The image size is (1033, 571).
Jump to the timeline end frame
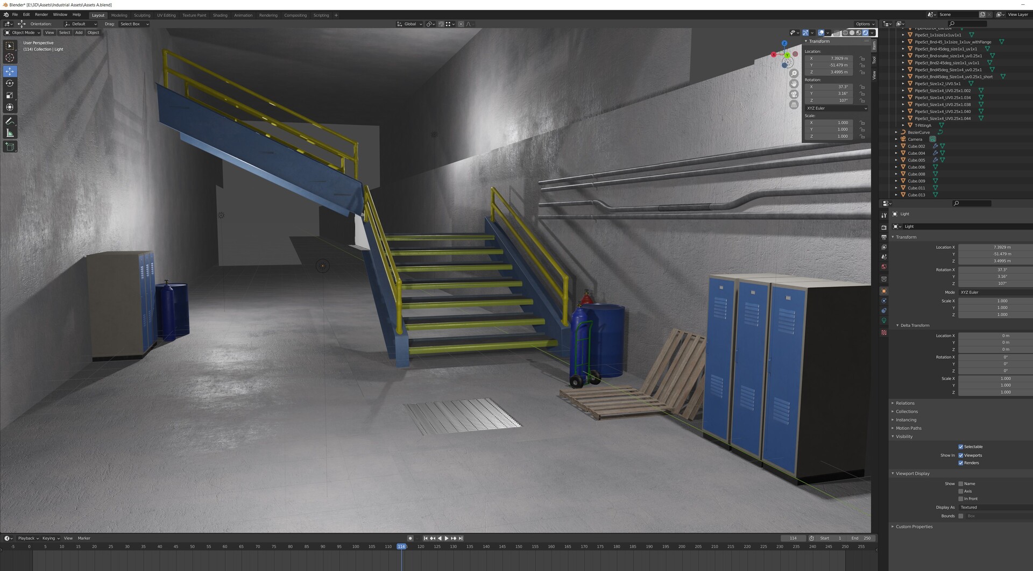[461, 538]
